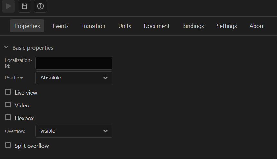The height and width of the screenshot is (159, 277).
Task: Switch to the Settings tab
Action: [x=227, y=26]
